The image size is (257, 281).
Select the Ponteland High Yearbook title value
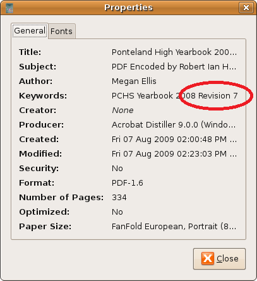174,52
